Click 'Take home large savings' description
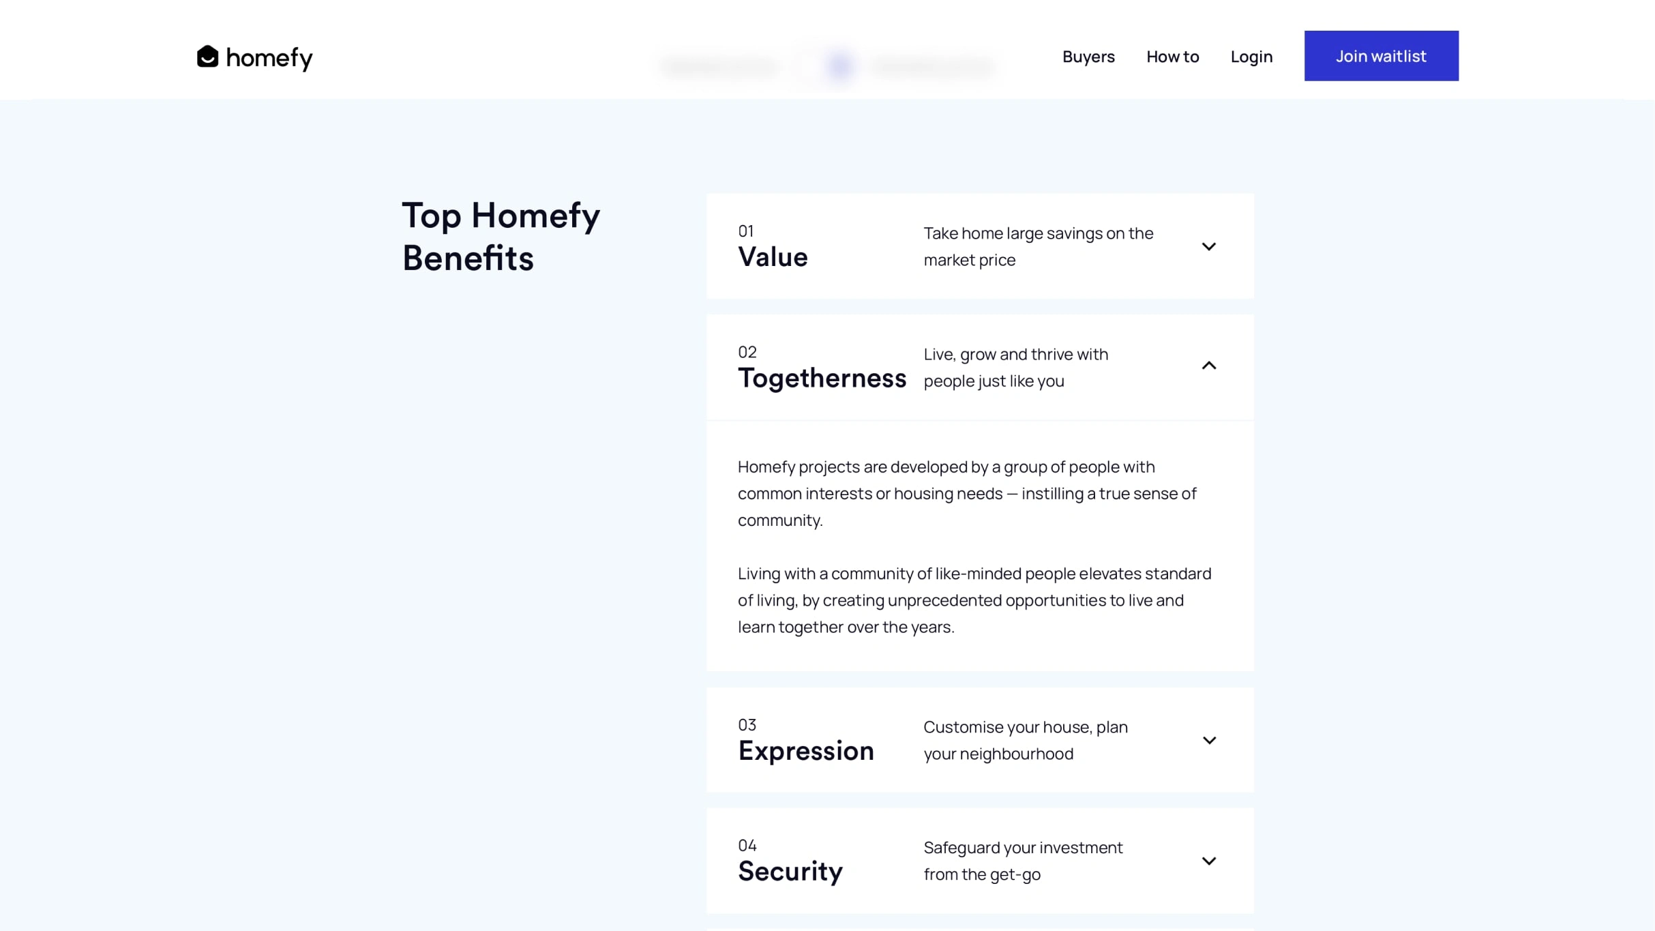 pyautogui.click(x=1038, y=246)
